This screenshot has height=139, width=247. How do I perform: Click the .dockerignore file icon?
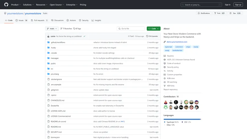pos(48,79)
